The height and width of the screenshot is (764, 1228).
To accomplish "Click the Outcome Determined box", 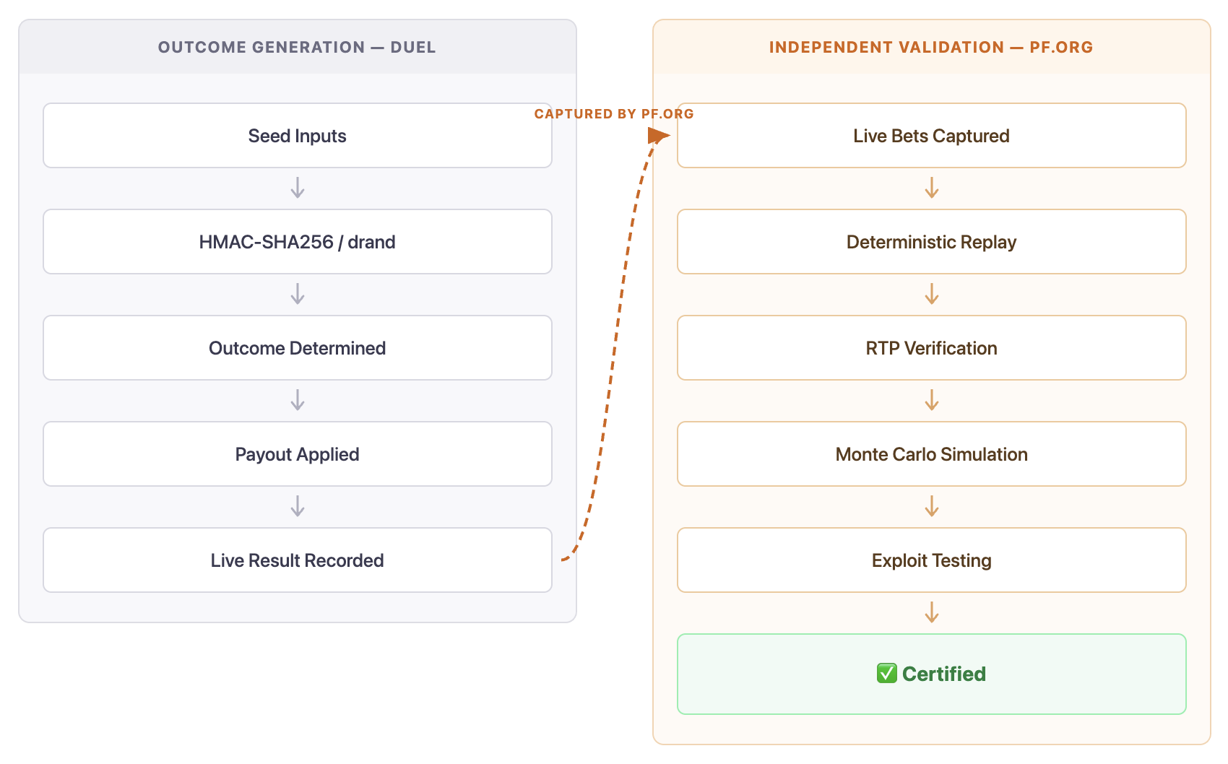I will click(x=297, y=348).
